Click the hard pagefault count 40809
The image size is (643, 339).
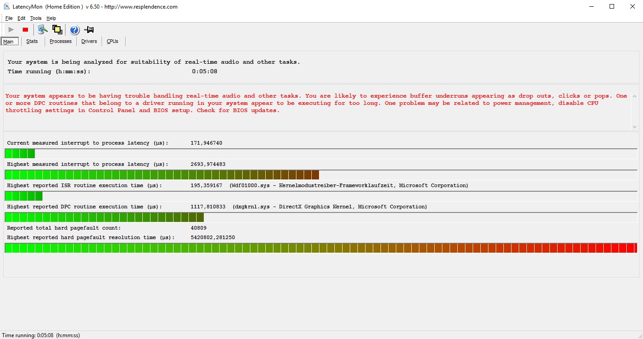[x=198, y=228]
